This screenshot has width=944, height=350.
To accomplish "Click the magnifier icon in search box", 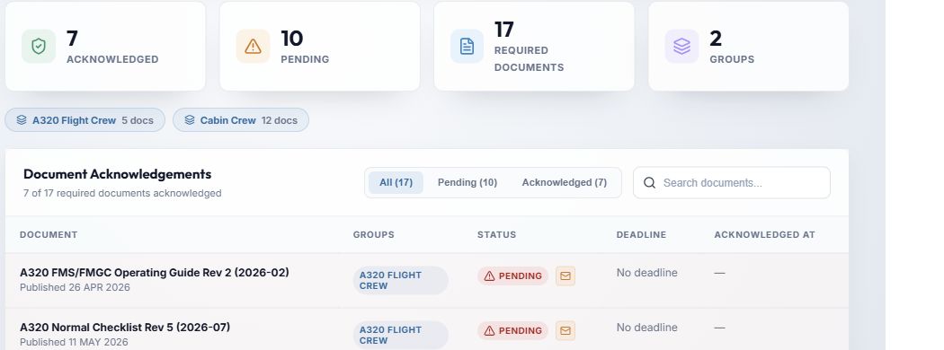I will pyautogui.click(x=649, y=183).
